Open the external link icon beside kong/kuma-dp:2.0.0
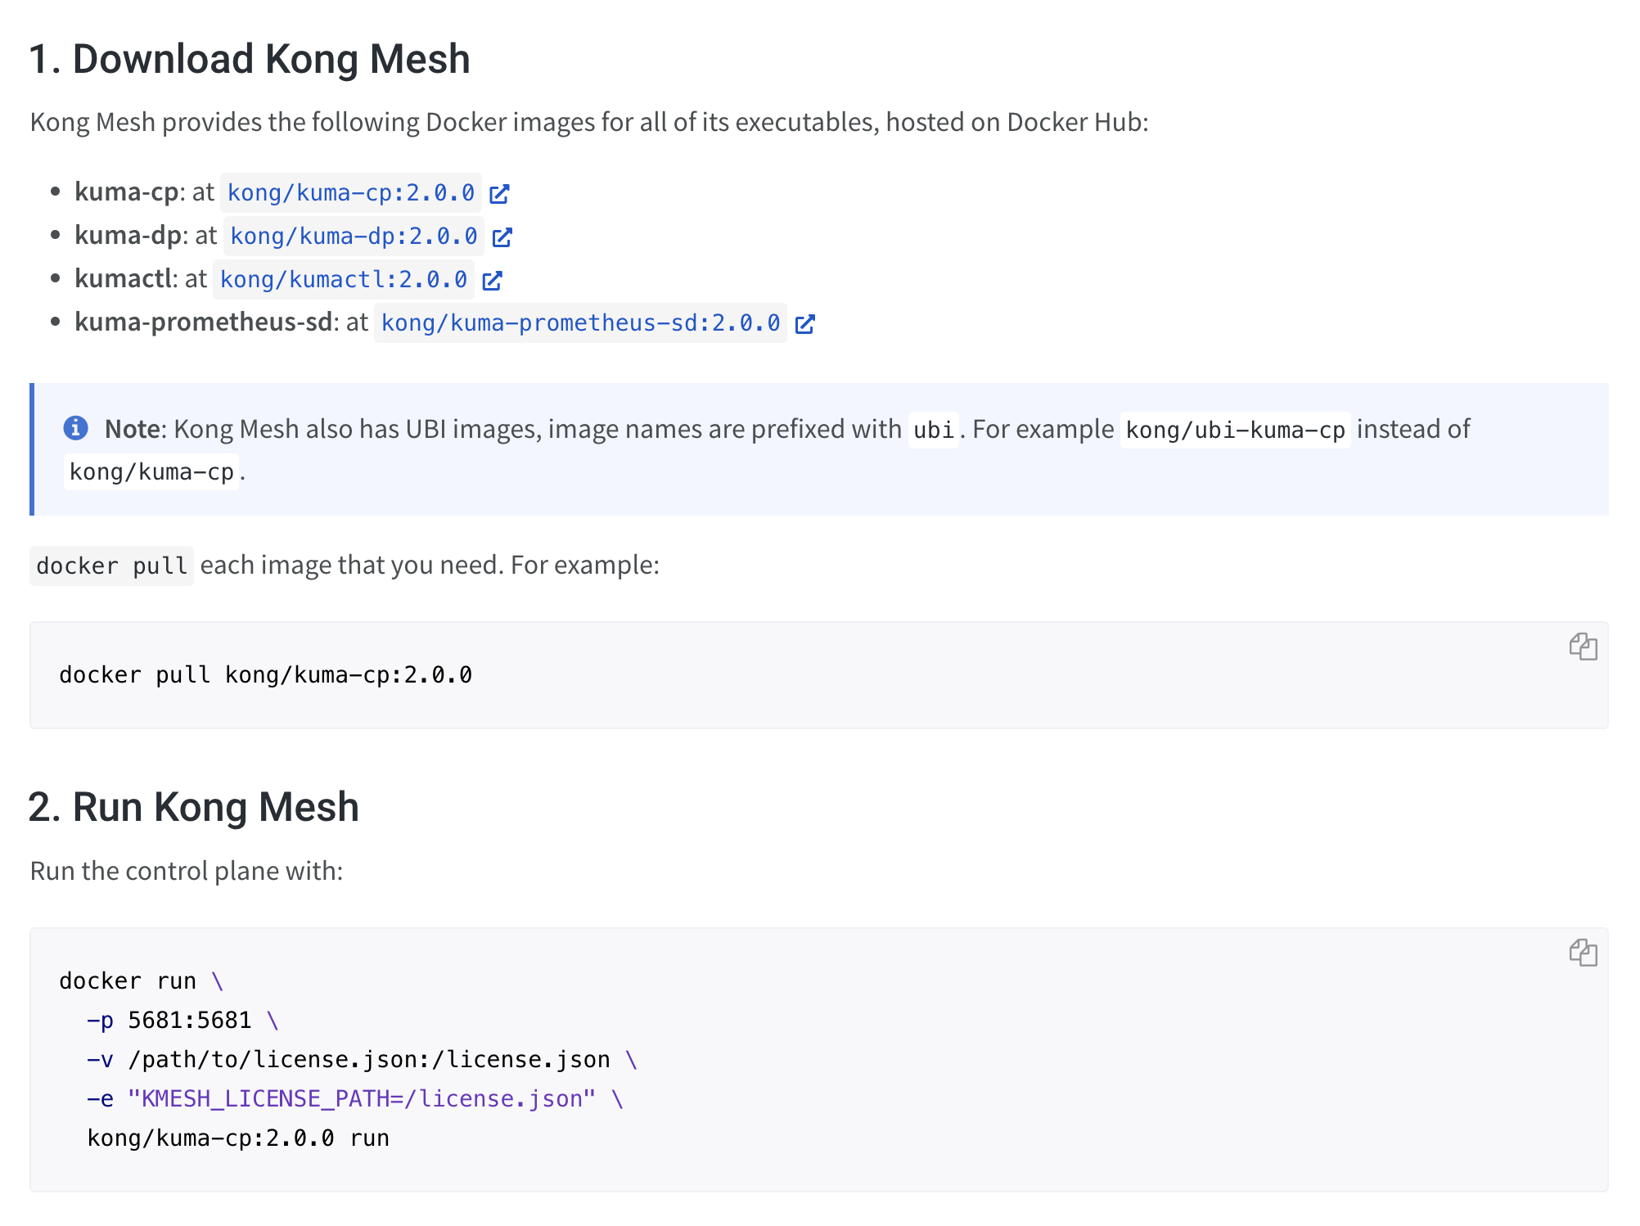 tap(503, 237)
